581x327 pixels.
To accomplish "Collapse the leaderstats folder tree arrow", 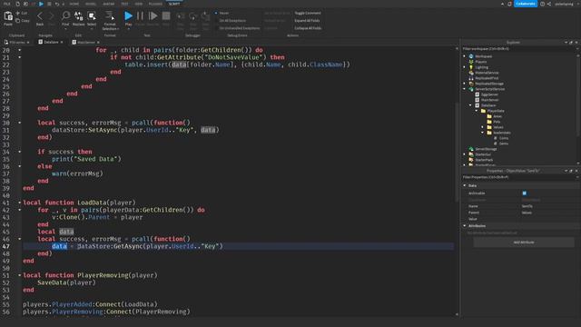I will [x=482, y=133].
